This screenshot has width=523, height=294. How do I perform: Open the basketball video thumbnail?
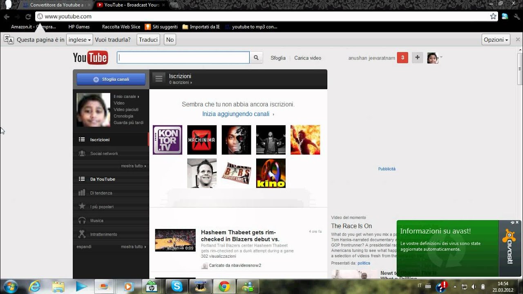coord(175,240)
